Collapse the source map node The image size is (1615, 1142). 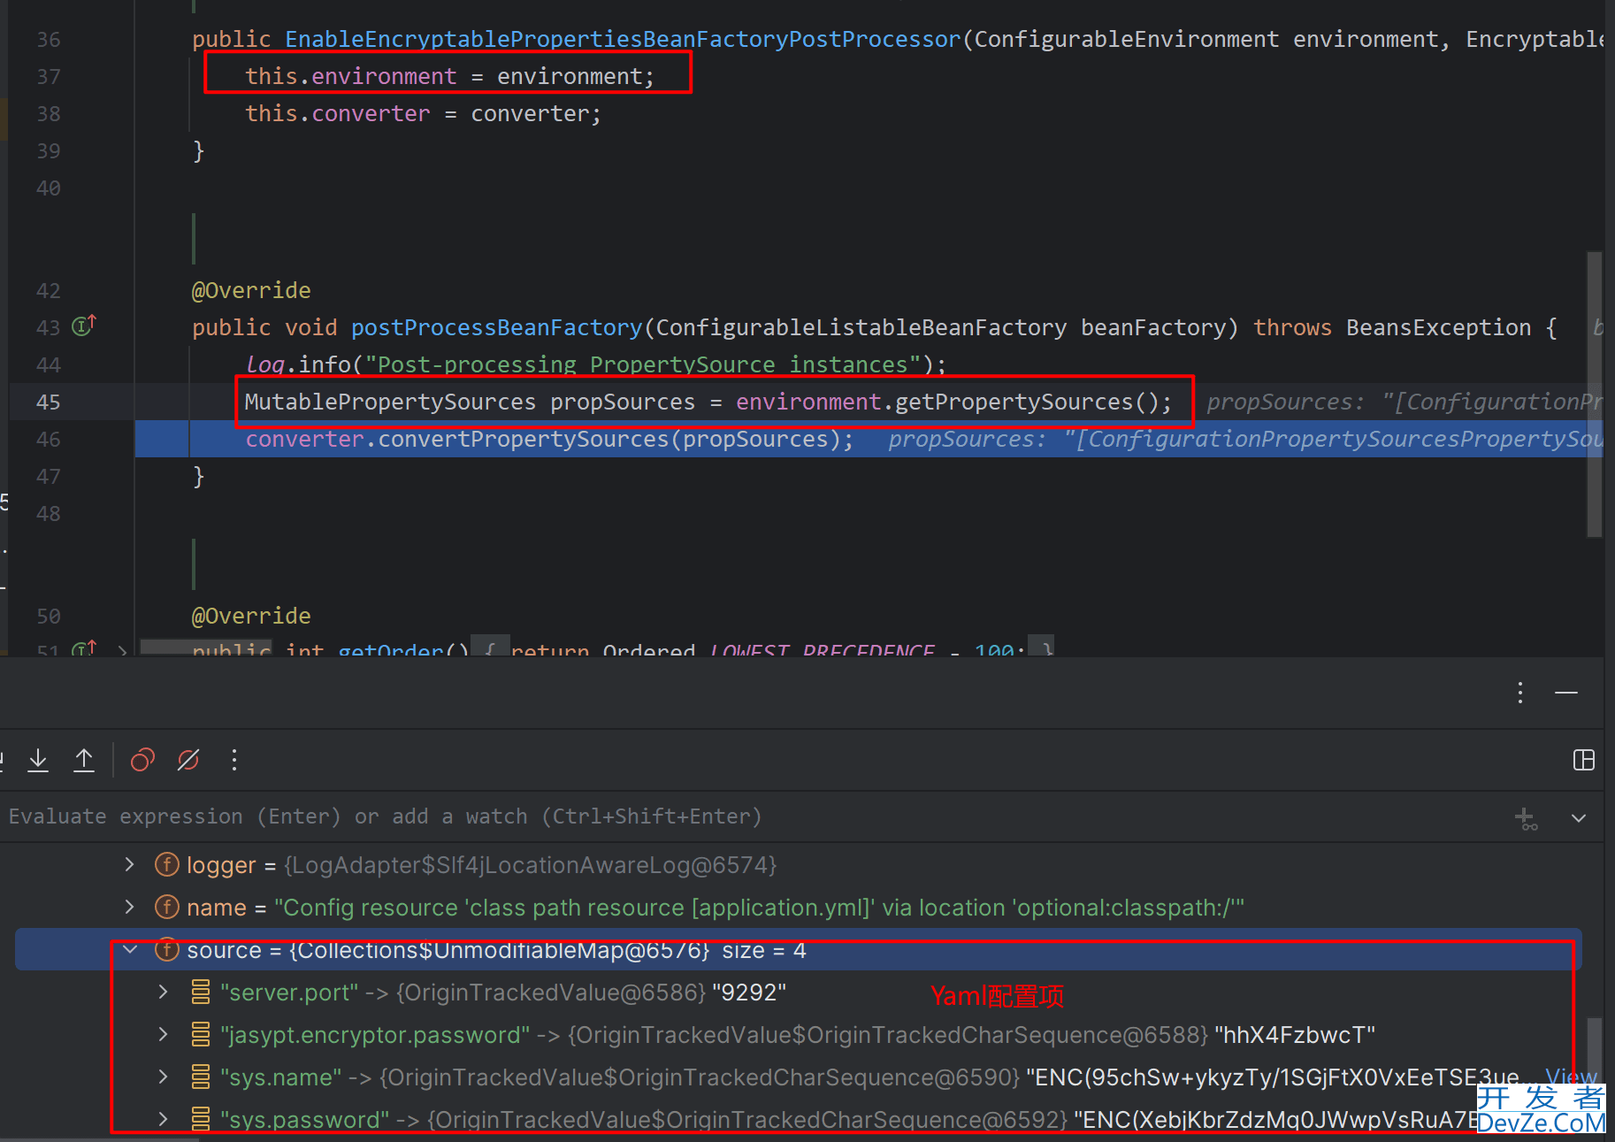[x=130, y=949]
